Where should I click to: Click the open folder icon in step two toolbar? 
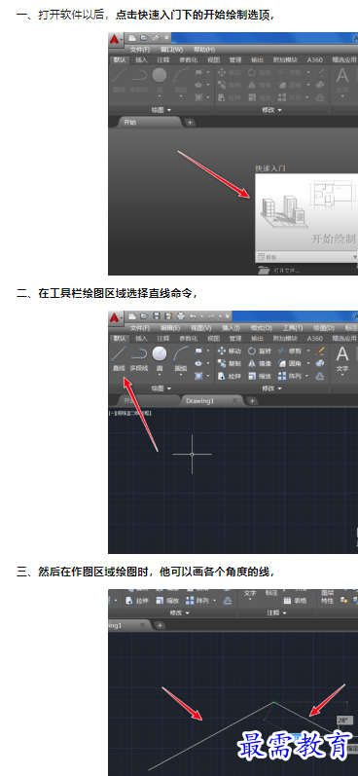(144, 315)
